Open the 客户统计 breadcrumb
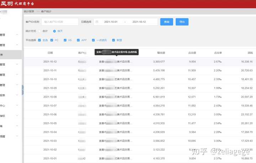 [46, 11]
